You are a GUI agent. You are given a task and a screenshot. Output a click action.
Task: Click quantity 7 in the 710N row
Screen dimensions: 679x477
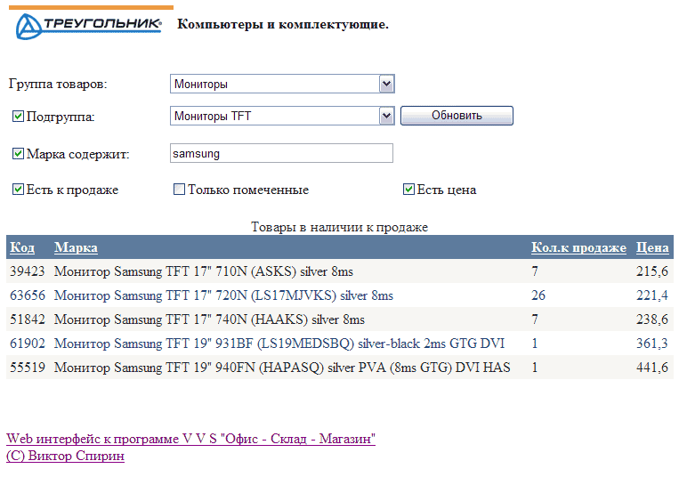pyautogui.click(x=535, y=271)
